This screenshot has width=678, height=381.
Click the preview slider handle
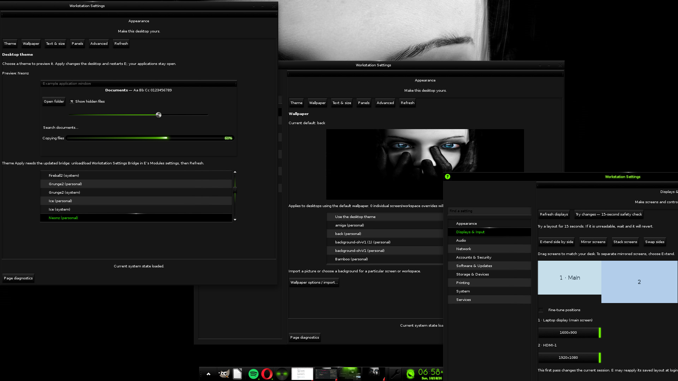[159, 115]
